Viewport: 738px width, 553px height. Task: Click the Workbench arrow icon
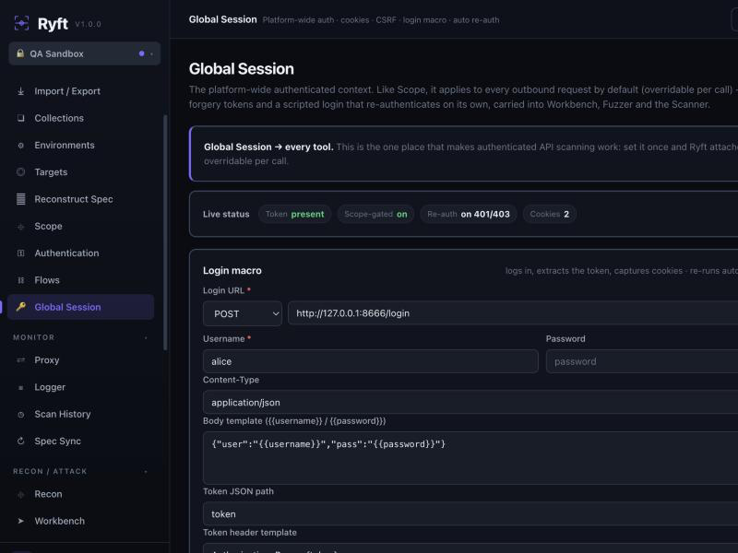coord(20,521)
